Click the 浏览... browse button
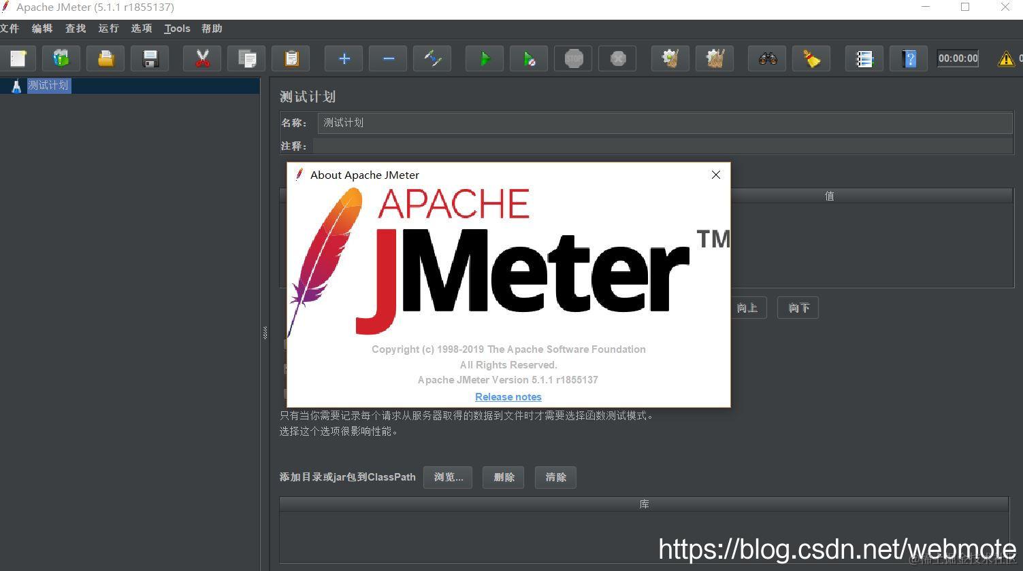 pos(448,477)
